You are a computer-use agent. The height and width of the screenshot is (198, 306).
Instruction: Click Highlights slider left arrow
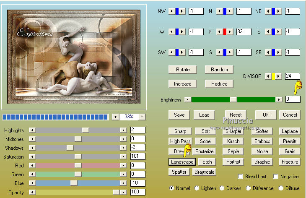(x=32, y=130)
